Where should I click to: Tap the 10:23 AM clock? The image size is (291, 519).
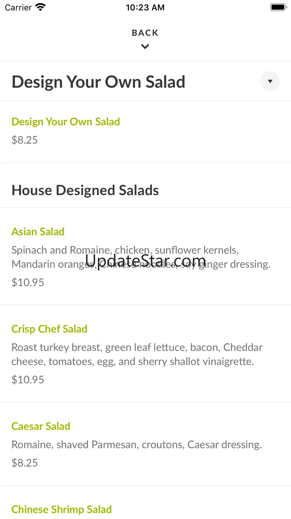pos(145,7)
